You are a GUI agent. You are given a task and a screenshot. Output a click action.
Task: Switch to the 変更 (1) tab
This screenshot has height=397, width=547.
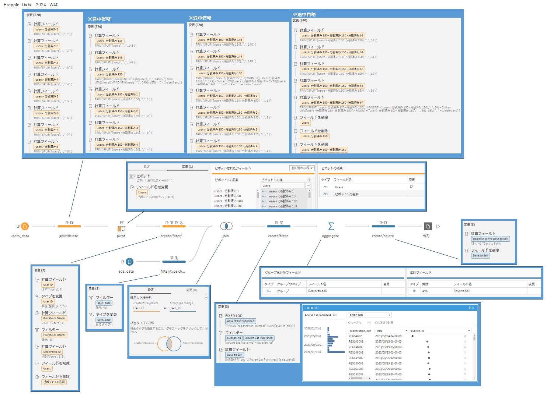(x=187, y=167)
